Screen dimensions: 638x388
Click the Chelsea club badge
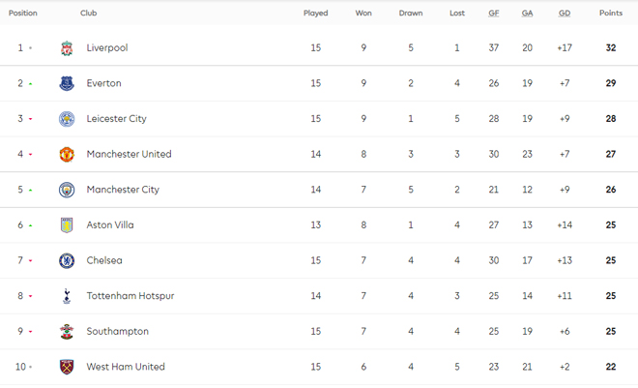click(x=67, y=260)
